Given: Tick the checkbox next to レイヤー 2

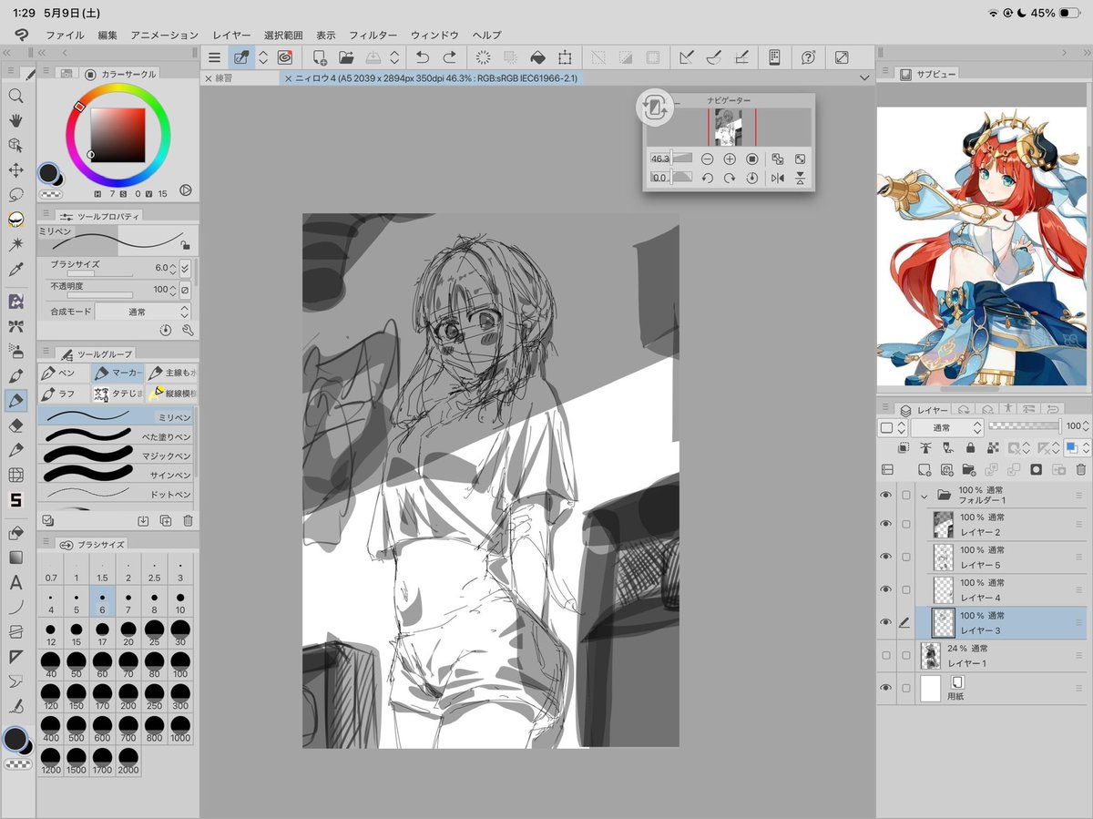Looking at the screenshot, I should 905,525.
